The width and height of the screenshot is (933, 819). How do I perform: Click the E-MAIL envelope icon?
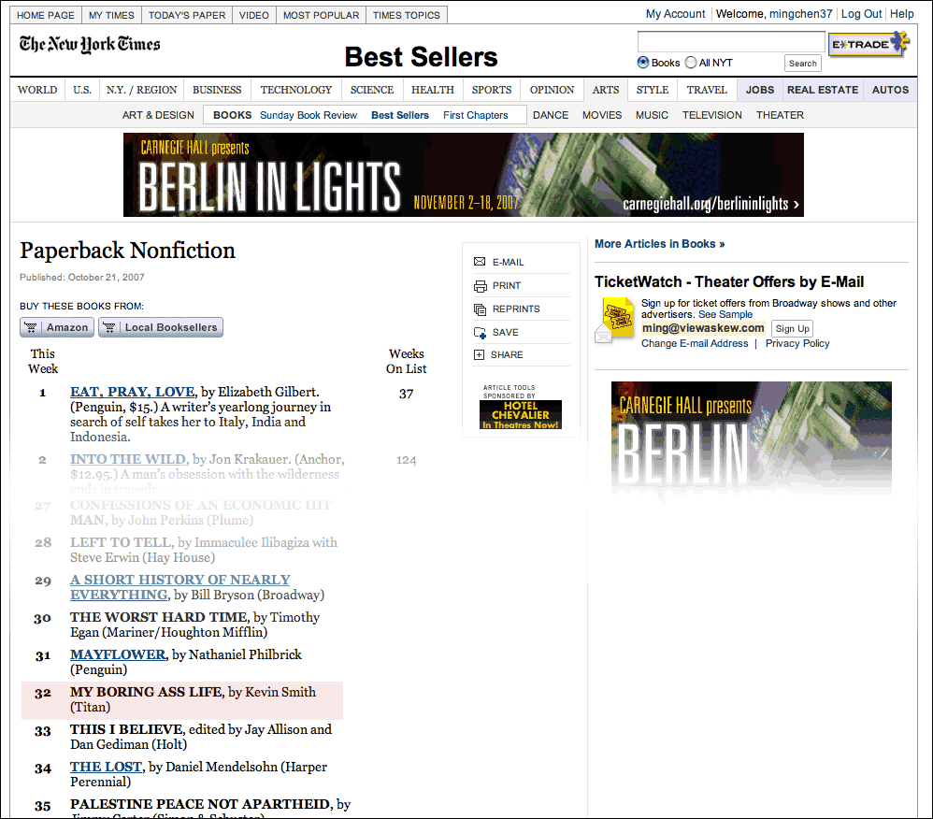[479, 262]
